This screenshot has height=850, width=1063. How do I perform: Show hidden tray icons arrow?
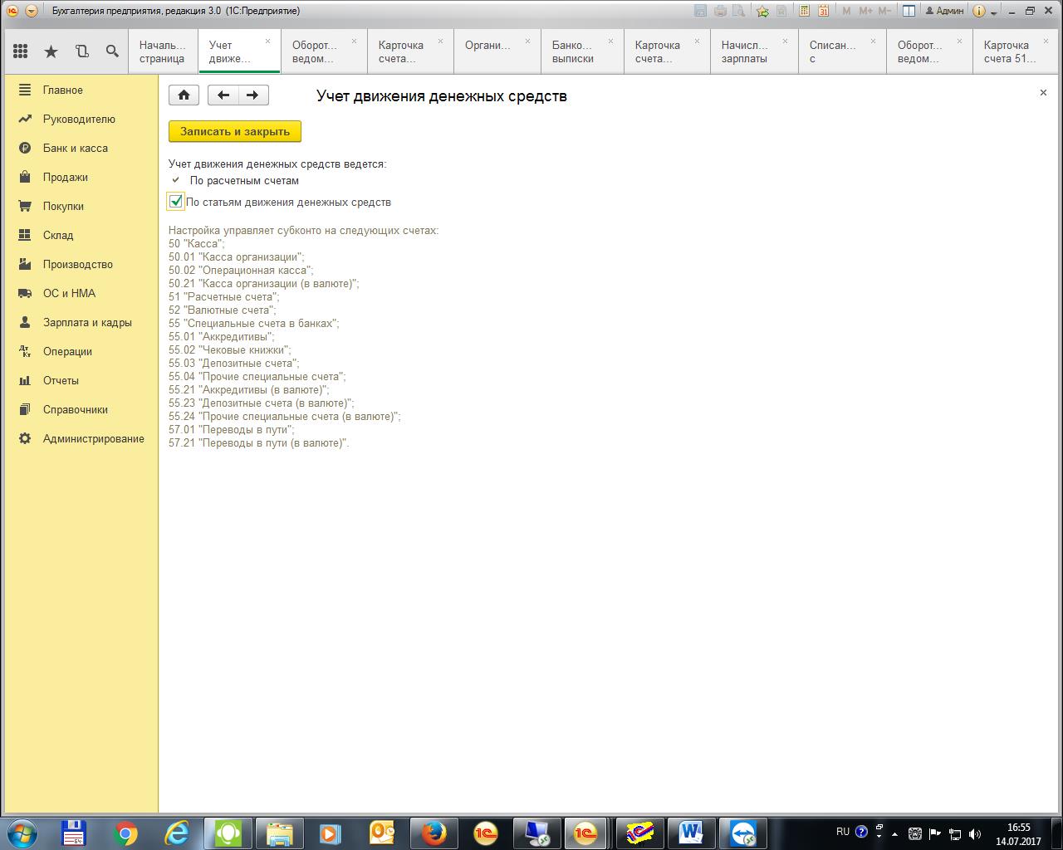pyautogui.click(x=894, y=833)
